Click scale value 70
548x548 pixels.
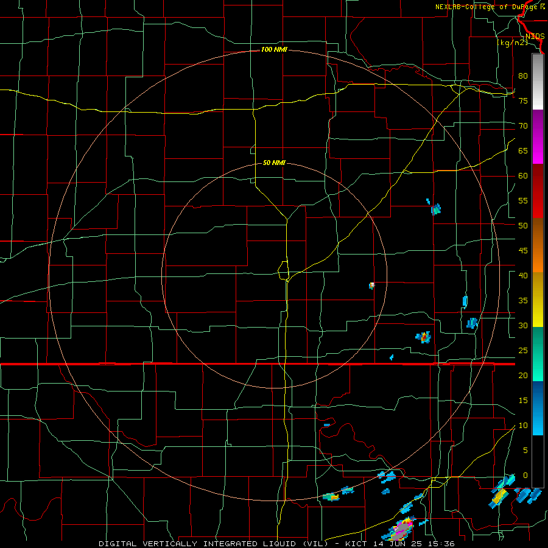523,126
